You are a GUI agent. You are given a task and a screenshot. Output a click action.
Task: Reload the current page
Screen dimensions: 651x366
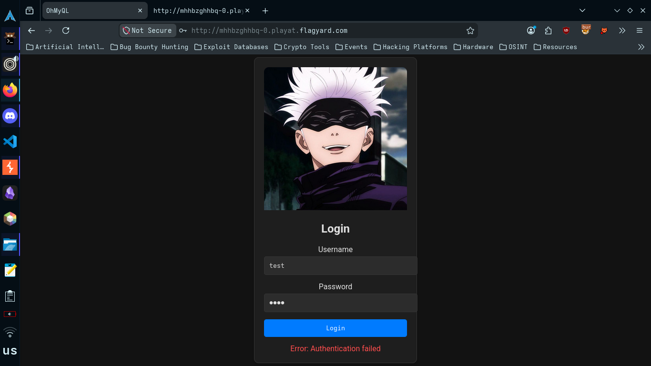coord(66,30)
